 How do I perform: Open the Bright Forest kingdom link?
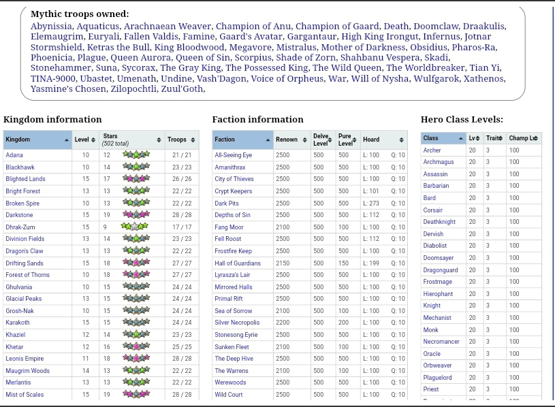pos(23,191)
